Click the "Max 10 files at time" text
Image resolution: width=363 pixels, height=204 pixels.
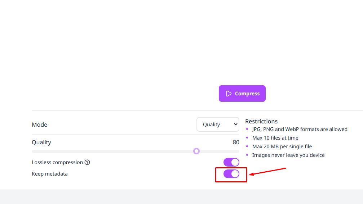coord(275,138)
